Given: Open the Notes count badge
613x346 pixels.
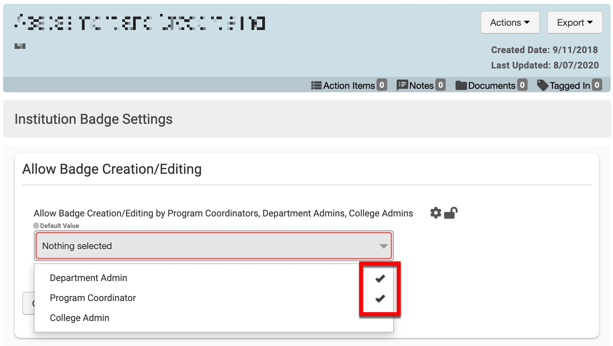Looking at the screenshot, I should point(441,85).
